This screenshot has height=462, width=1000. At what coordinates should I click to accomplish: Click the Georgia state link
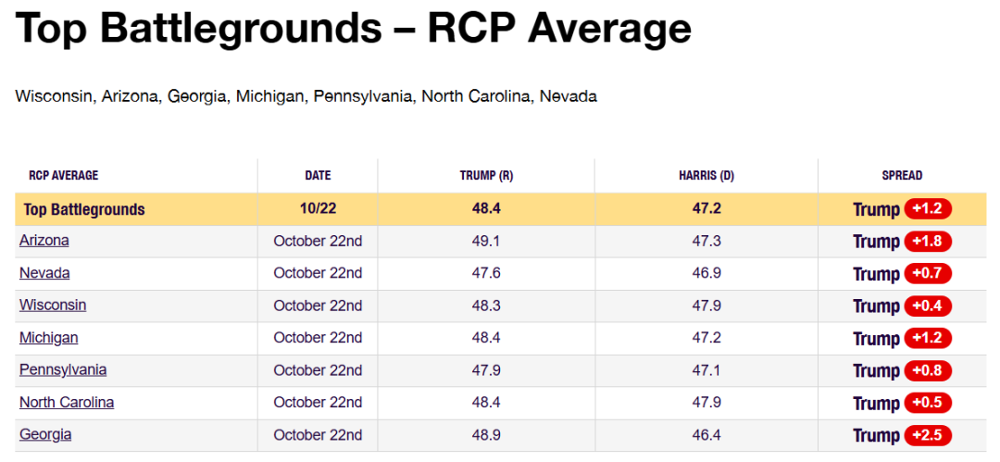point(45,435)
